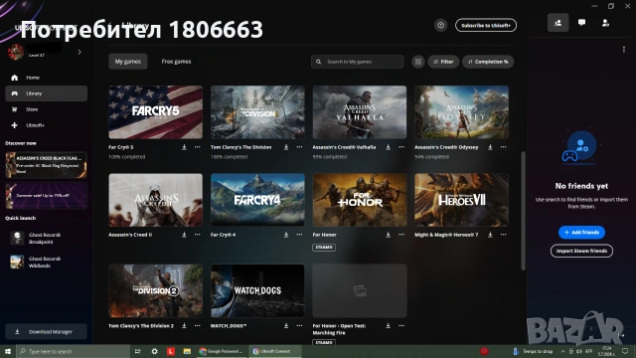Viewport: 636px width, 358px height.
Task: Open Heroes VII cover thumbnail
Action: (461, 200)
